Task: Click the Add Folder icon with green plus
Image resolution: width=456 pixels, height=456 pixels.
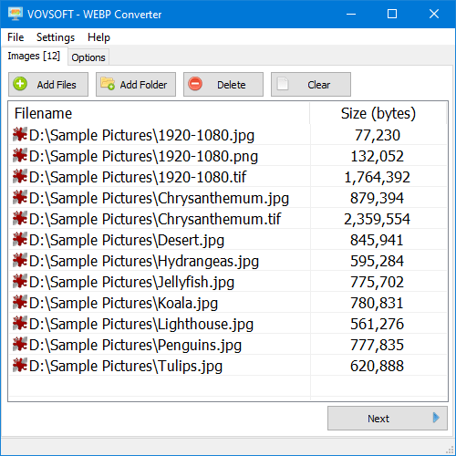Action: pos(108,84)
